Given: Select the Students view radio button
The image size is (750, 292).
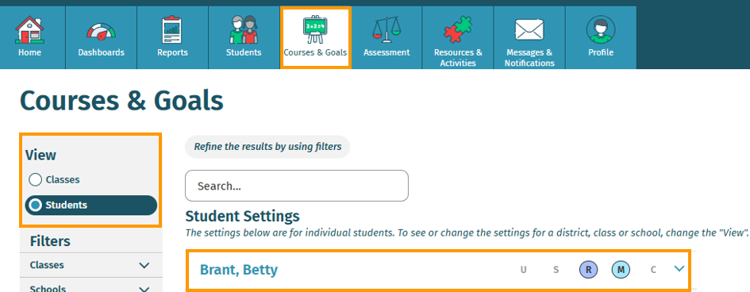Looking at the screenshot, I should 36,205.
